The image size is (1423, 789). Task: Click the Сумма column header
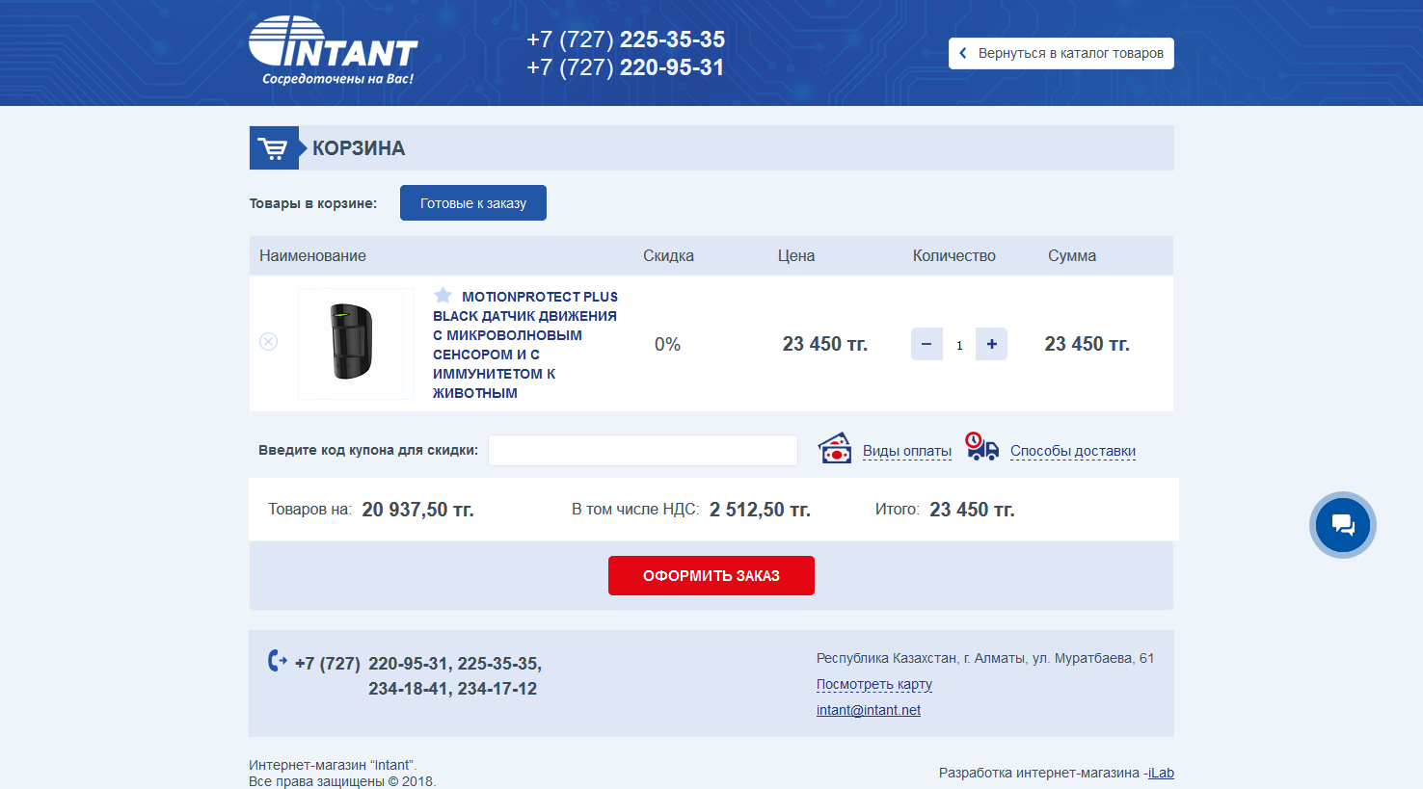pyautogui.click(x=1072, y=255)
